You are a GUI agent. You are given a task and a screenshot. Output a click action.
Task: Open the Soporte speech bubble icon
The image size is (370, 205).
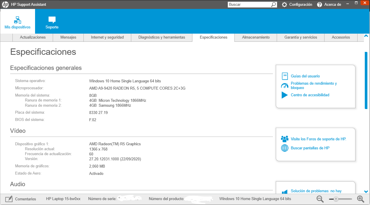[x=52, y=20]
